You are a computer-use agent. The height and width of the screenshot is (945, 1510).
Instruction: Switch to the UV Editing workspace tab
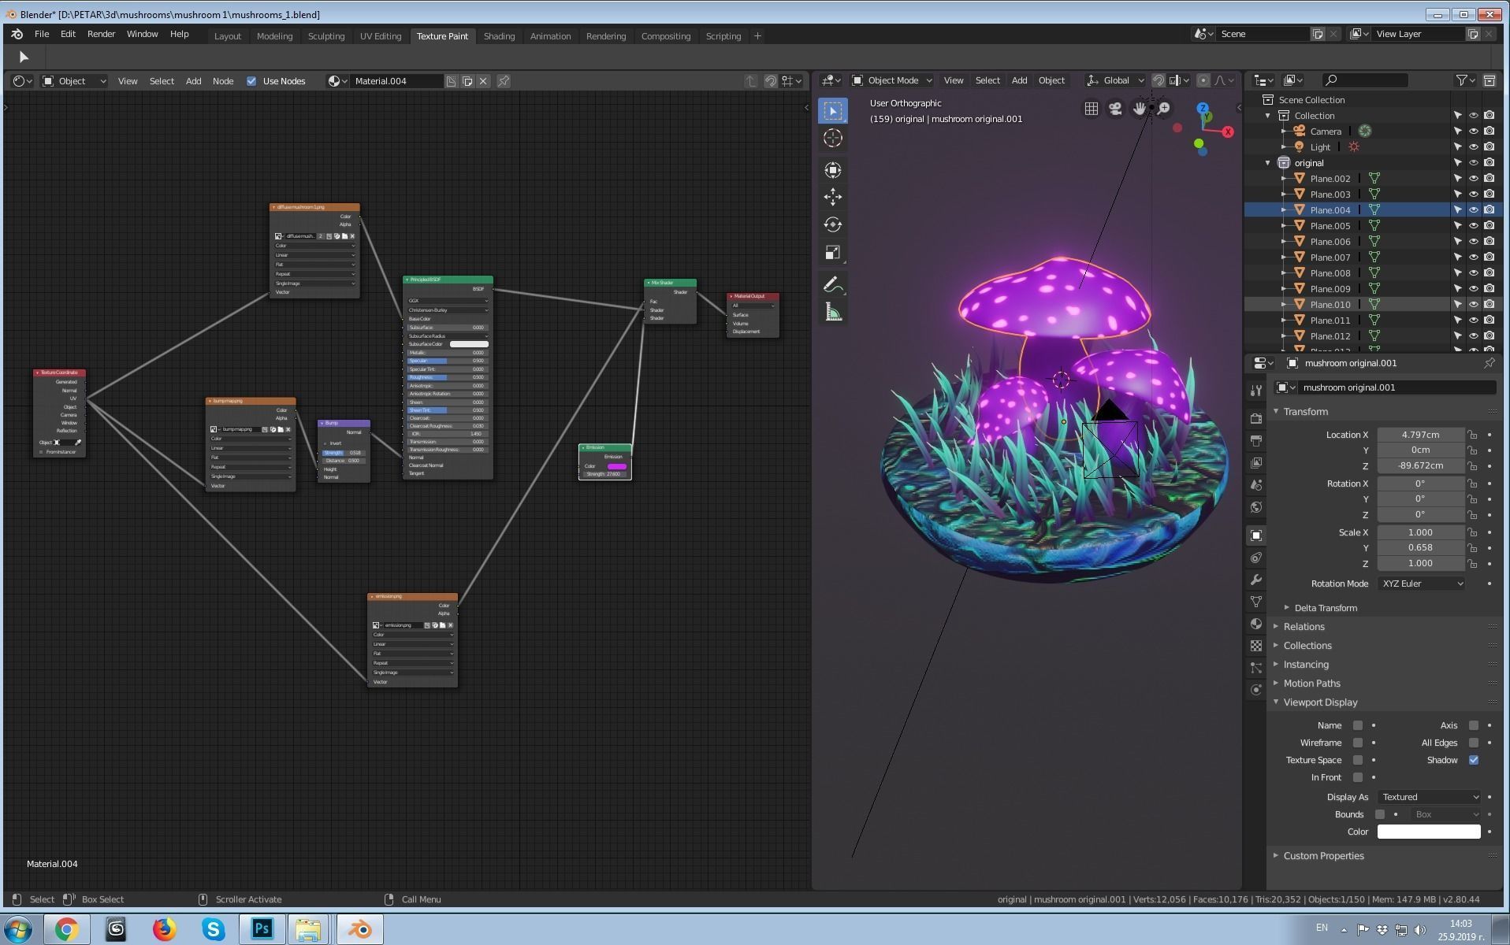tap(381, 36)
